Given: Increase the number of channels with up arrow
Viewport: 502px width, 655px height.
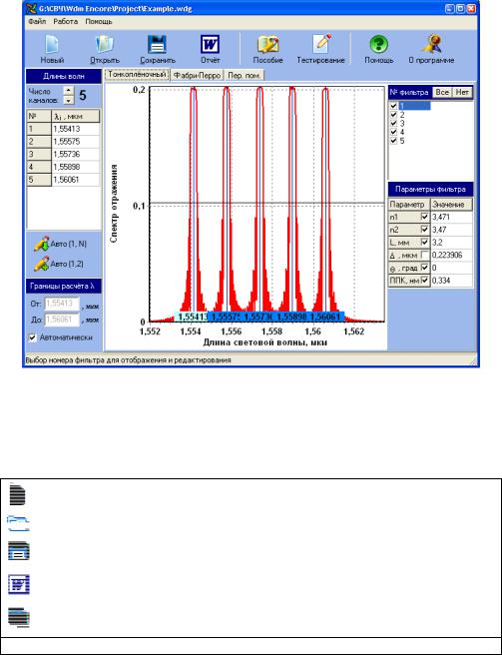Looking at the screenshot, I should click(69, 91).
